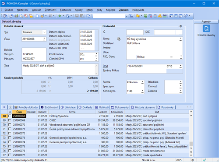Click the paintbrush icon in toolbar

click(42, 16)
